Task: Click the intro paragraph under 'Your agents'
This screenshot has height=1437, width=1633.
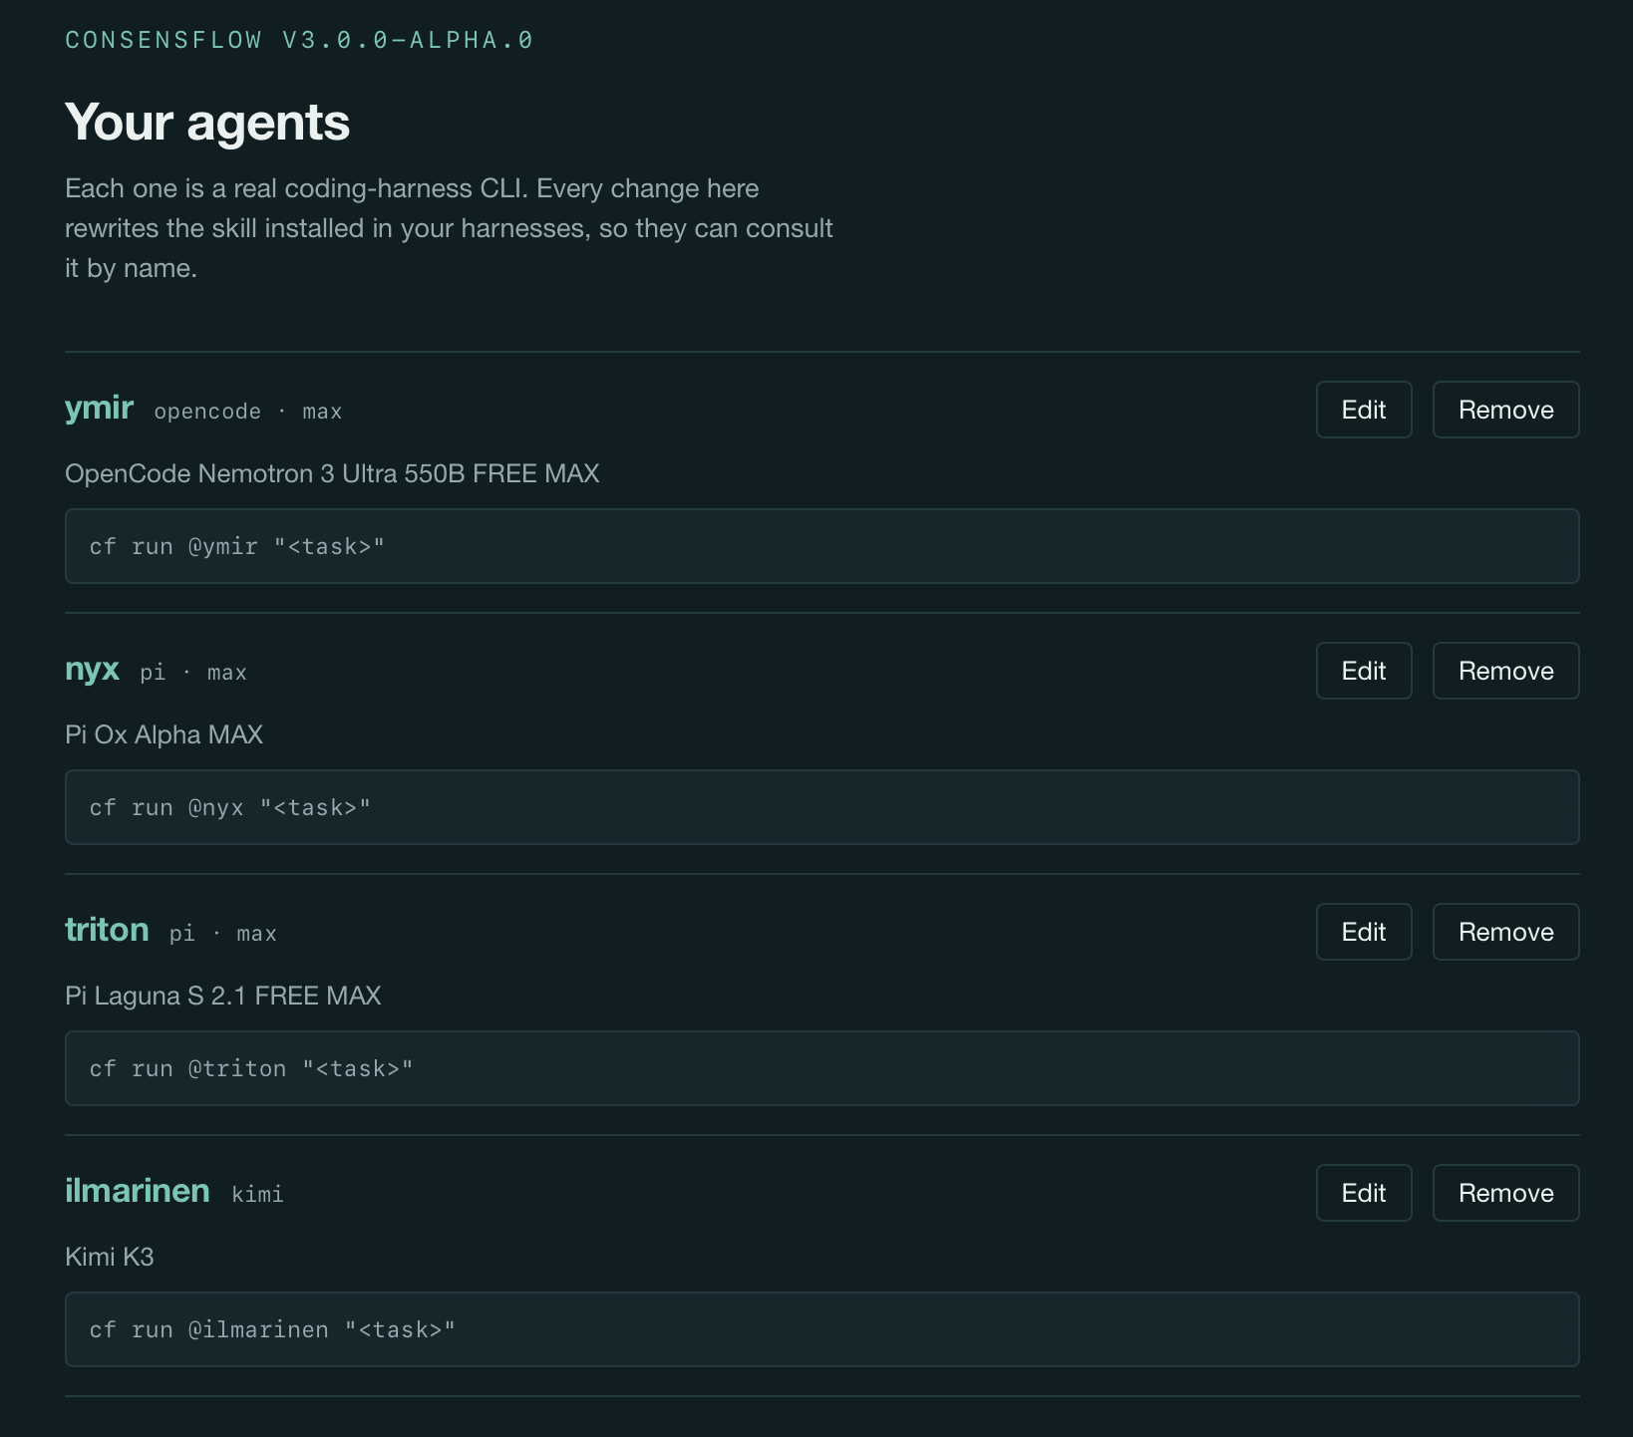Action: (x=449, y=228)
